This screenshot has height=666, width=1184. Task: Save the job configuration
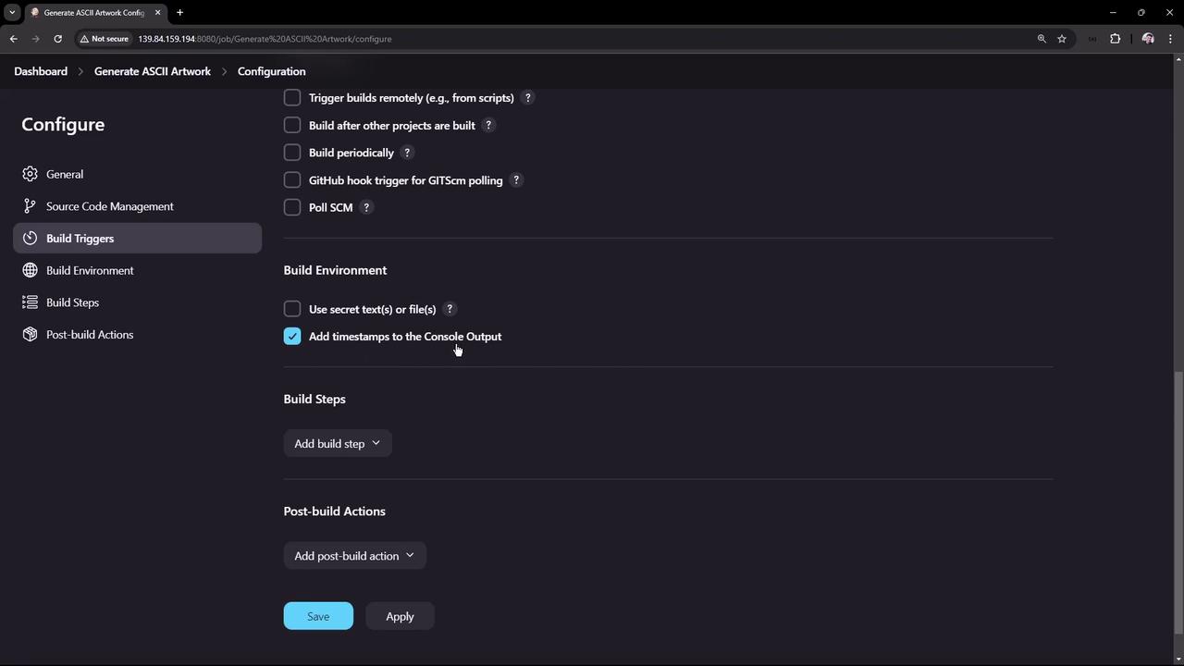(318, 616)
